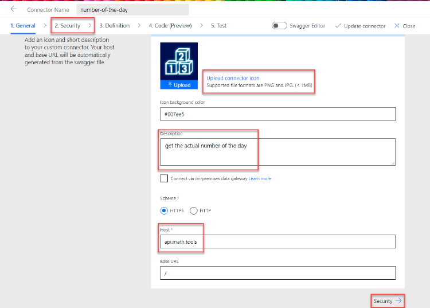Viewport: 430px width, 308px height.
Task: Click the chevron after 1. General
Action: coord(45,25)
